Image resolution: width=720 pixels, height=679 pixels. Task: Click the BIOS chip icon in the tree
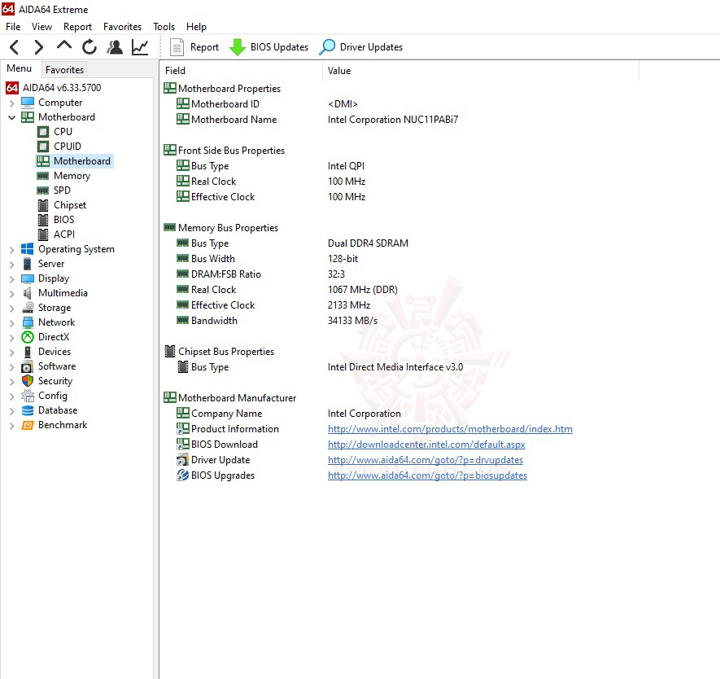(x=43, y=220)
